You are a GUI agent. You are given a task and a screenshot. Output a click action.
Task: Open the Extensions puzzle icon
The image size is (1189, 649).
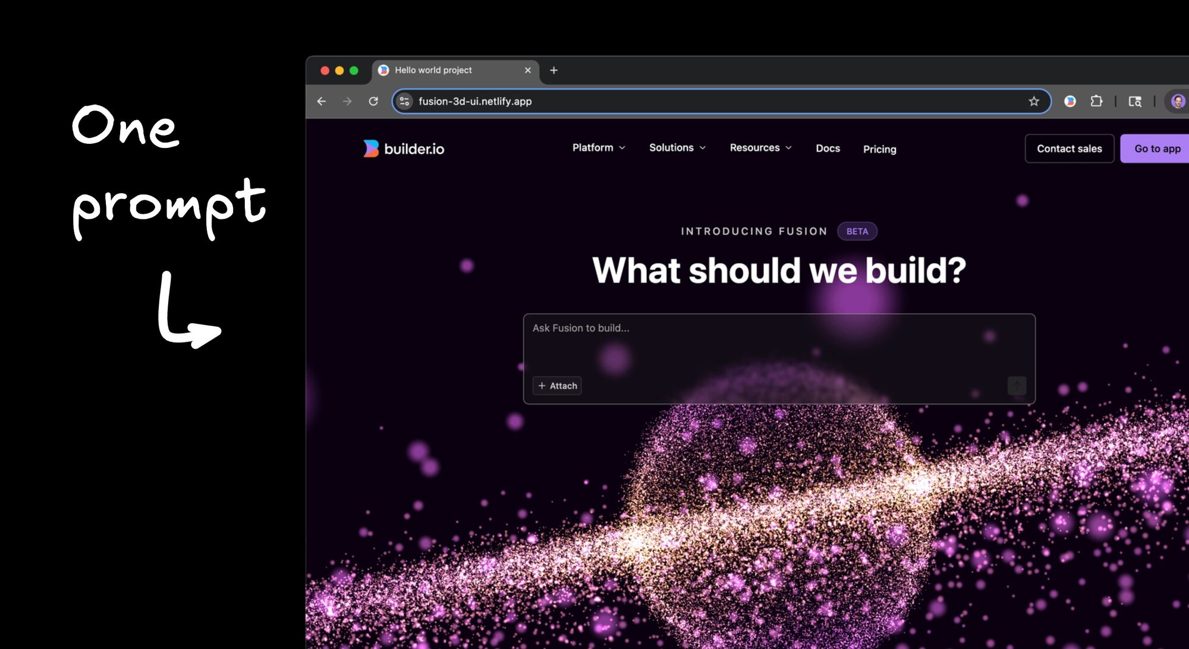tap(1096, 102)
